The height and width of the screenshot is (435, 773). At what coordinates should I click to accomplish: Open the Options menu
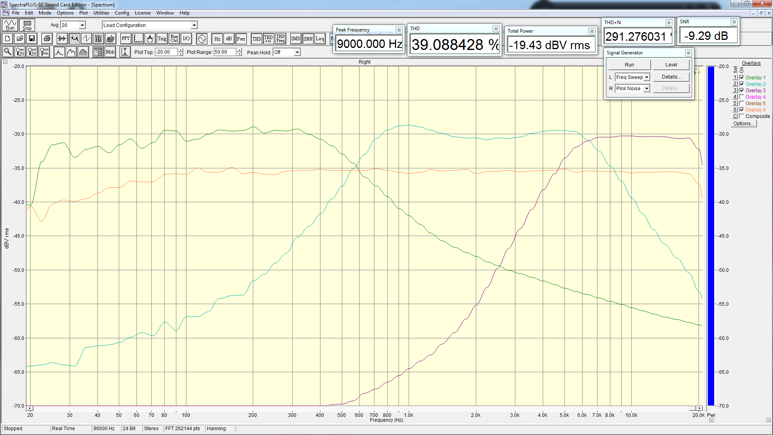pyautogui.click(x=65, y=13)
